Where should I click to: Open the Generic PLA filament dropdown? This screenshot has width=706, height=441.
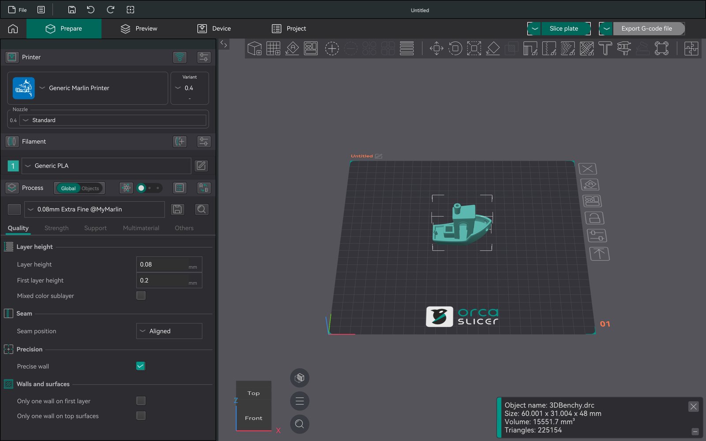click(x=106, y=166)
